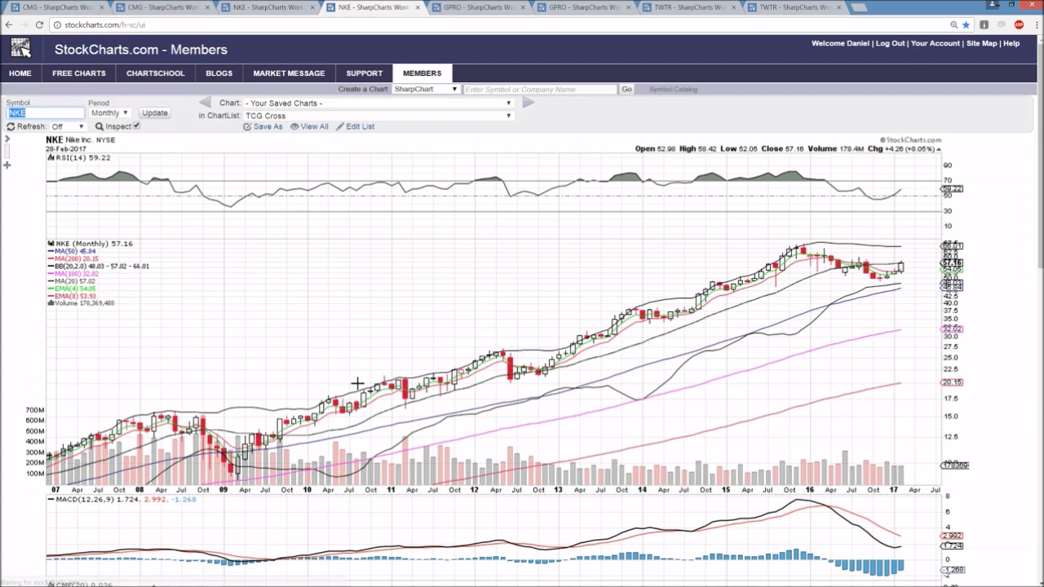Open the Period Monthly dropdown
This screenshot has width=1044, height=587.
(108, 113)
